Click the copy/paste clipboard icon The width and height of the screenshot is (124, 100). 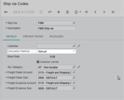(76, 12)
